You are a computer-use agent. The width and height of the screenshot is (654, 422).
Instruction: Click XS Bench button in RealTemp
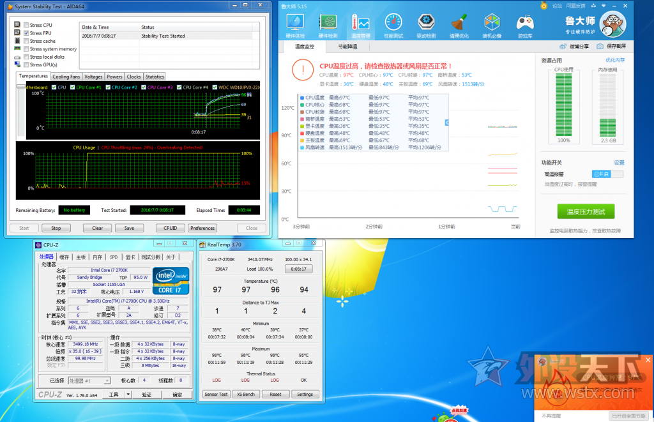coord(246,394)
